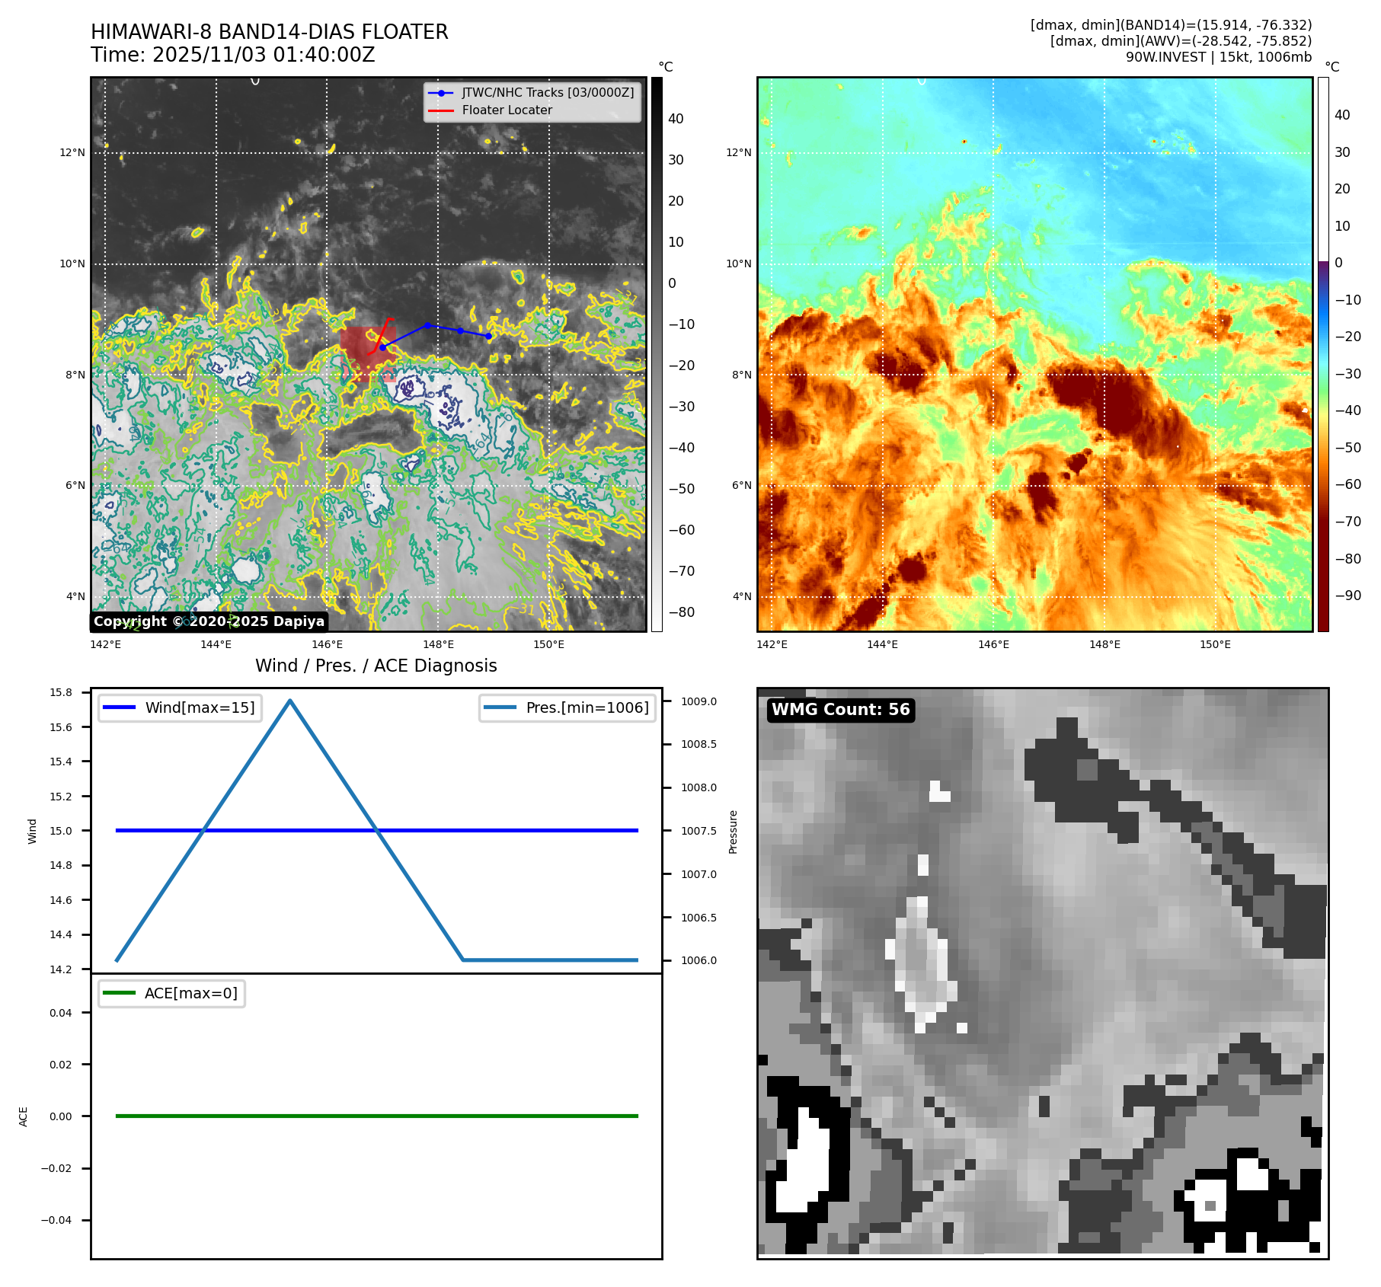
Task: Click the Wind / Pres. / ACE Diagnosis title
Action: (376, 666)
